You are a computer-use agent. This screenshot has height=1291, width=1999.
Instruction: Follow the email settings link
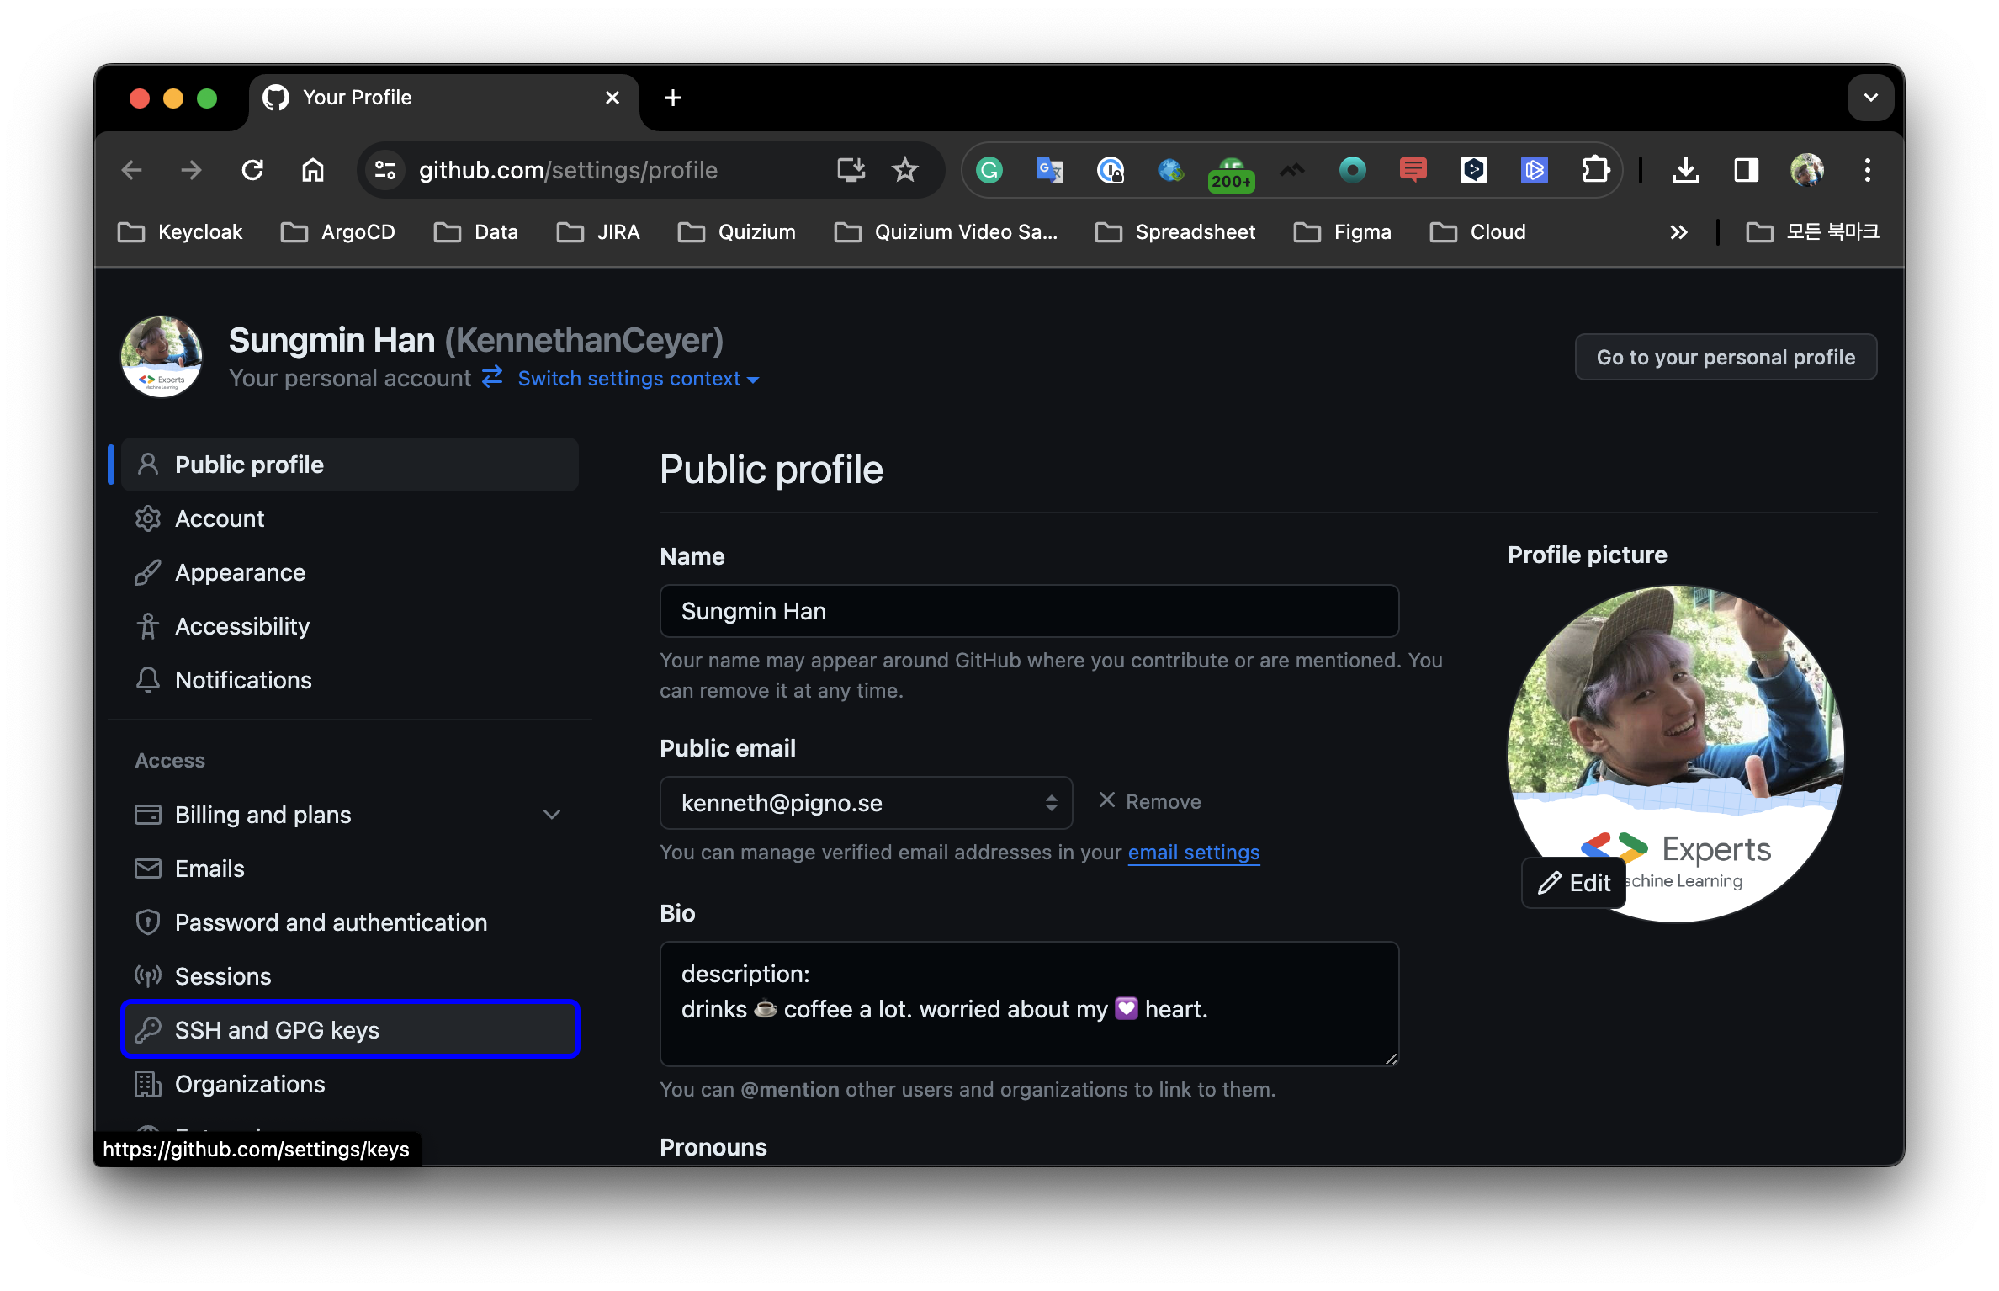(x=1193, y=853)
